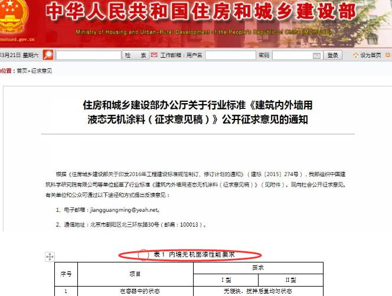The width and height of the screenshot is (392, 296).
Task: Click inside the site search text box
Action: tap(87, 55)
